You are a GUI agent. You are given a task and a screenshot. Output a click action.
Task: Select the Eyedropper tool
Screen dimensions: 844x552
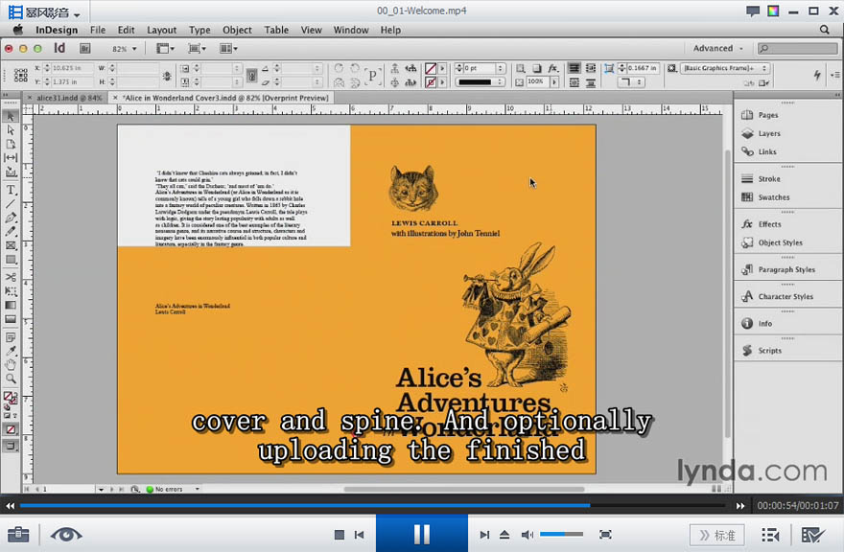(x=11, y=351)
